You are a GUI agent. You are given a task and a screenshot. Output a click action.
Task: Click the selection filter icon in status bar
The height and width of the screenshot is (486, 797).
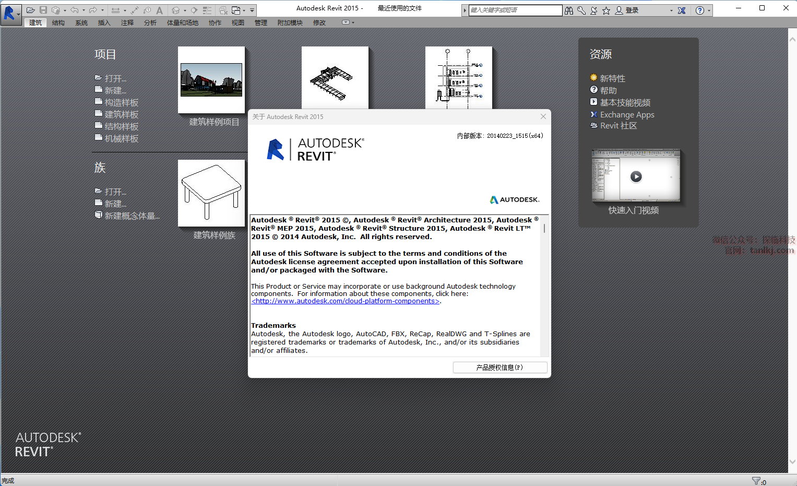click(756, 481)
